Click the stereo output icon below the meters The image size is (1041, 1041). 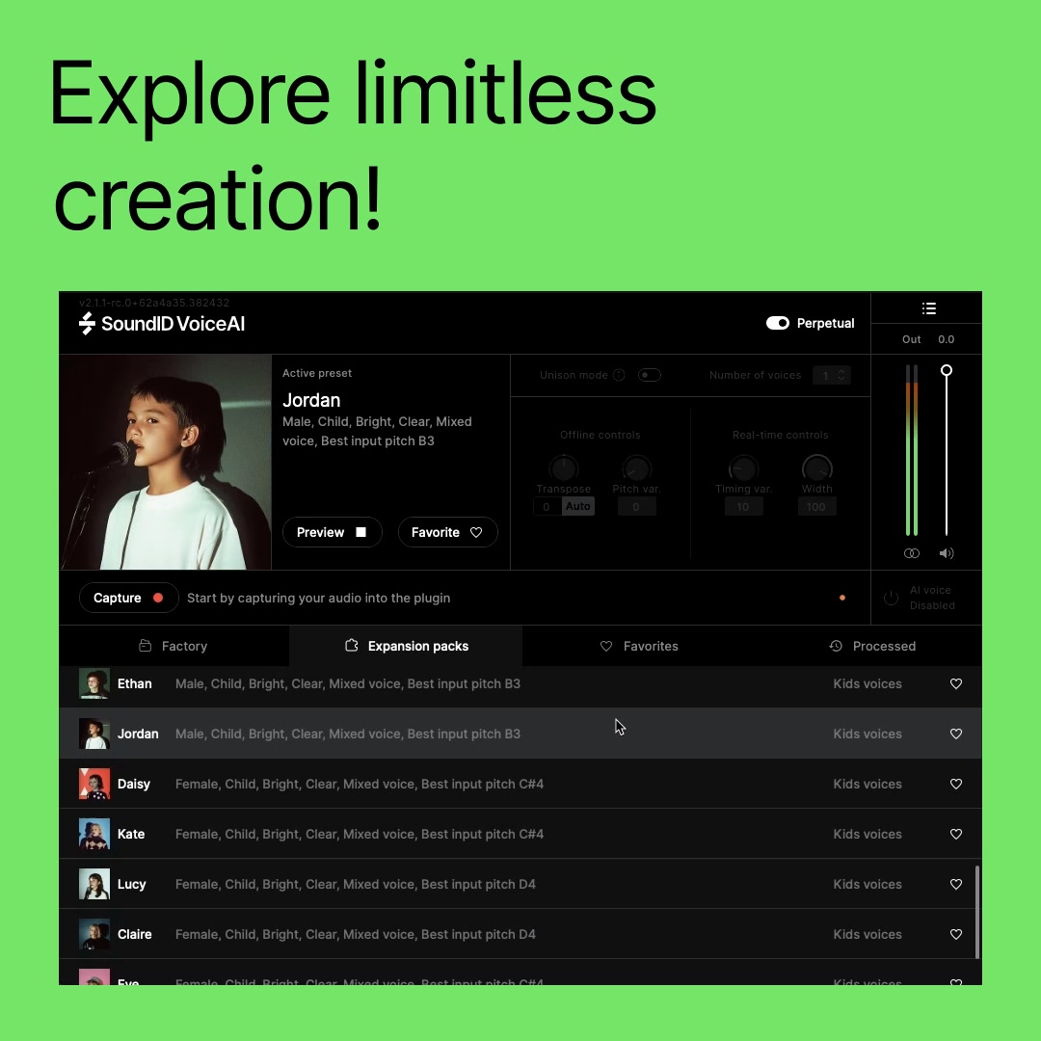point(911,553)
